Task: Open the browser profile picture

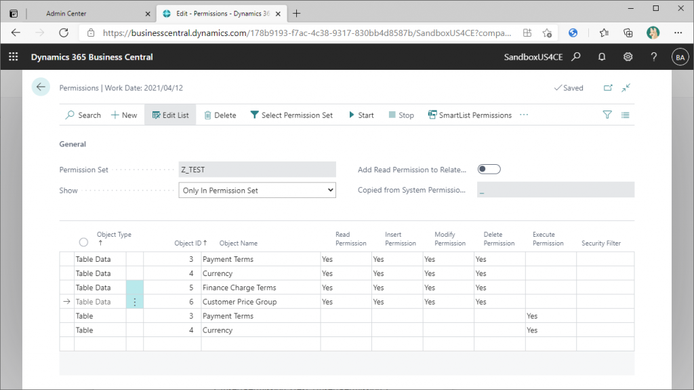Action: point(653,33)
